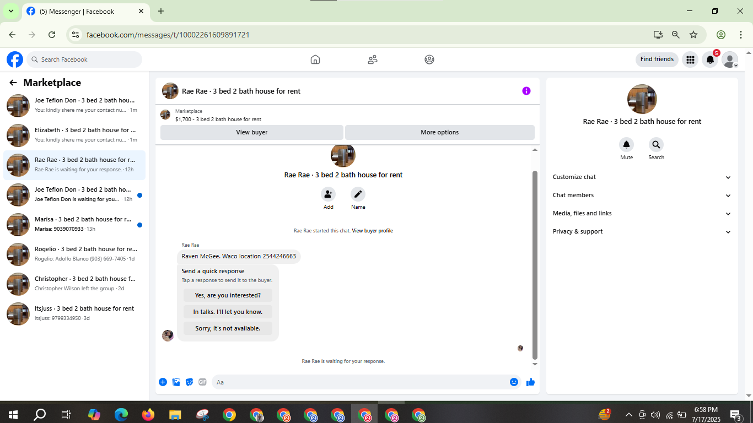This screenshot has height=423, width=753.
Task: Launch Microsoft Edge from the taskbar
Action: coord(121,415)
